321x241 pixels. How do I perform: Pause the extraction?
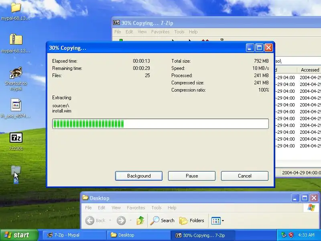pos(192,176)
